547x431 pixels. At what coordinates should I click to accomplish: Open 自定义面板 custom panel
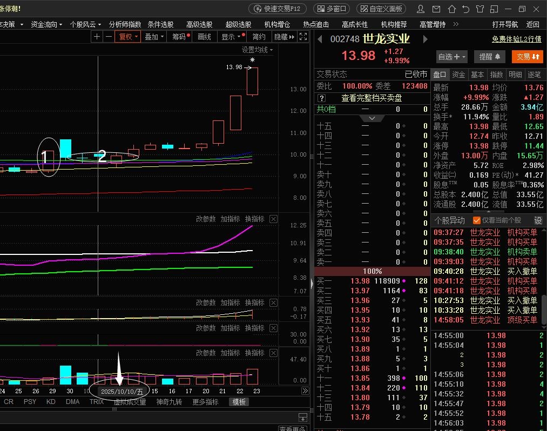(381, 9)
